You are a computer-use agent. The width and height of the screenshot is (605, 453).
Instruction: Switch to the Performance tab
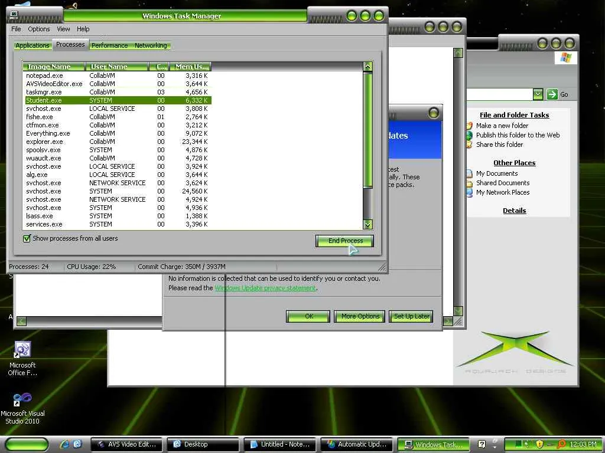pos(109,45)
